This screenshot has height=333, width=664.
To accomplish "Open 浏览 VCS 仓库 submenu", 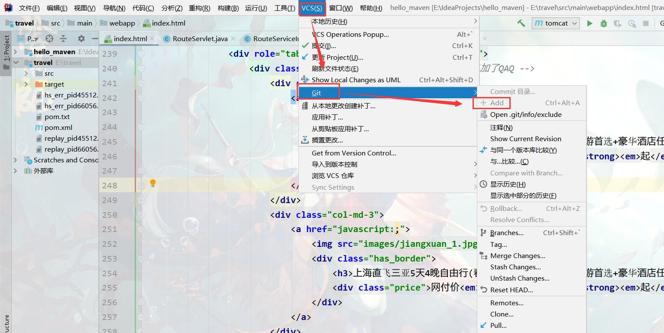I will (389, 176).
